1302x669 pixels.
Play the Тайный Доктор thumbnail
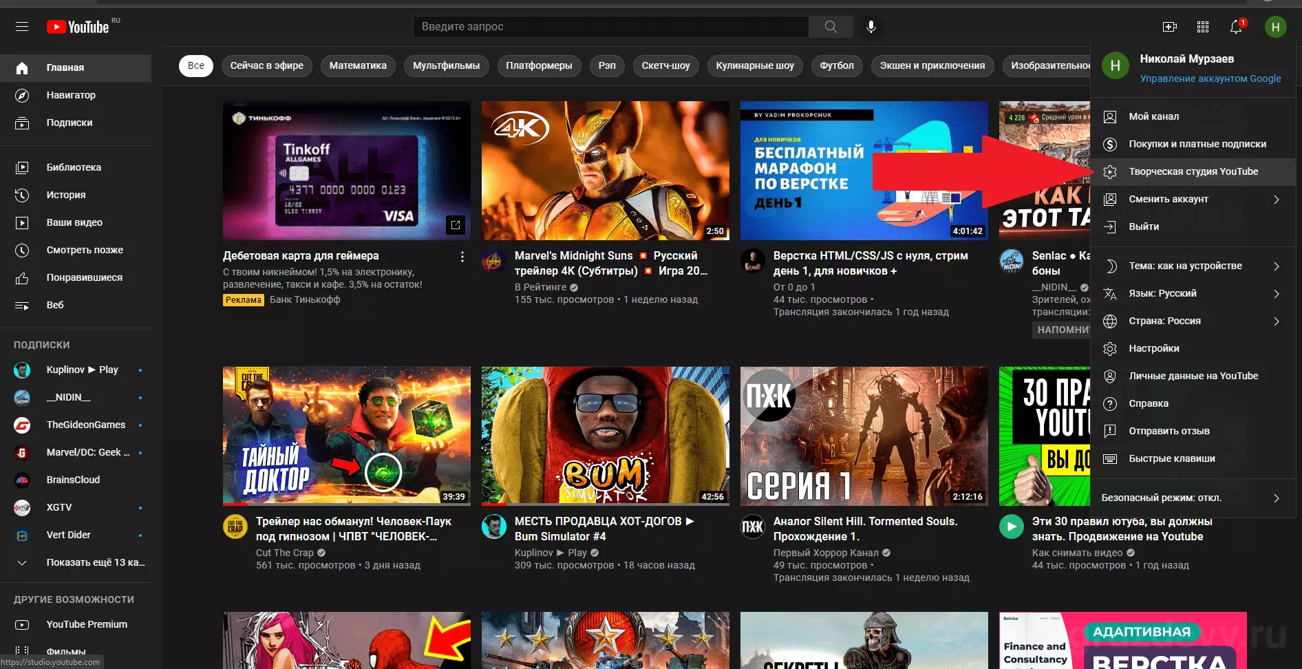347,436
